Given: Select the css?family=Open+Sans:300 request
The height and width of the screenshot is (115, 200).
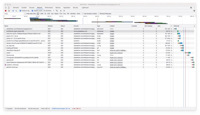Looking at the screenshot, I should (99, 31).
